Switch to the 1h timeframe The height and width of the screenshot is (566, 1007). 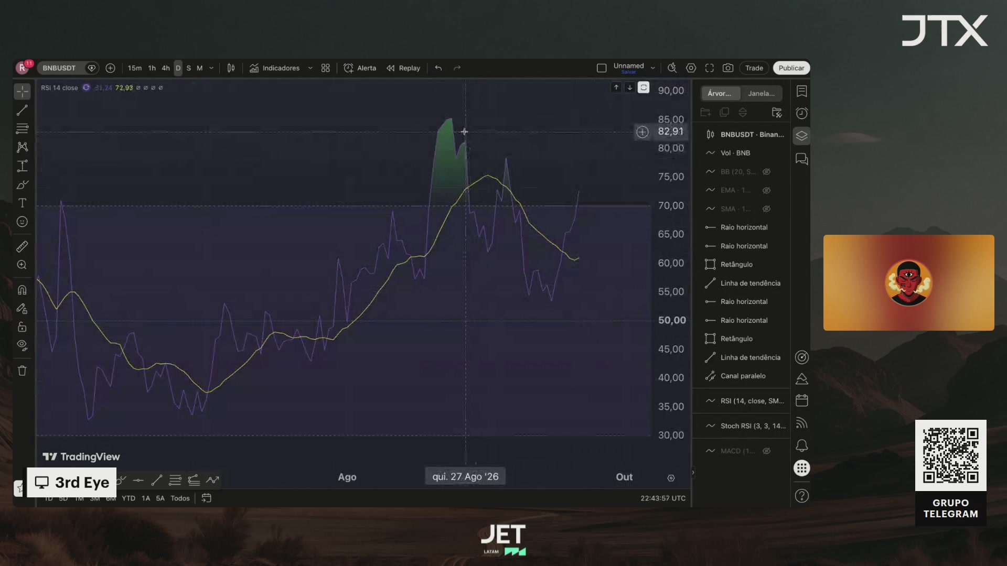point(152,68)
